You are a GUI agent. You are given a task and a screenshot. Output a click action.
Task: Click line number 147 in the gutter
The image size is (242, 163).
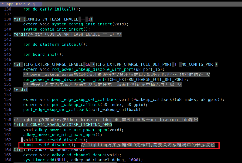click(7, 64)
